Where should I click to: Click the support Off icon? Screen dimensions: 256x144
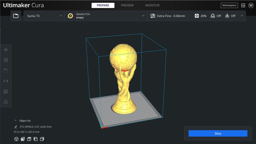pyautogui.click(x=213, y=16)
